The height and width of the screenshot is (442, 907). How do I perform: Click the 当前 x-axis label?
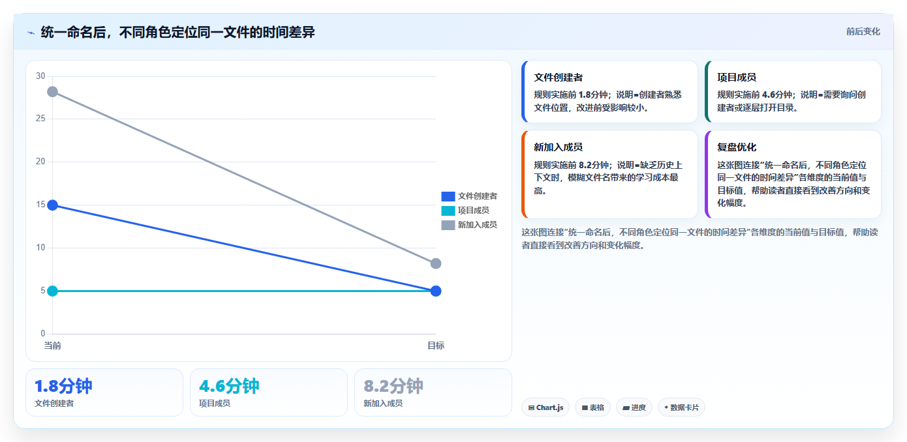coord(52,346)
